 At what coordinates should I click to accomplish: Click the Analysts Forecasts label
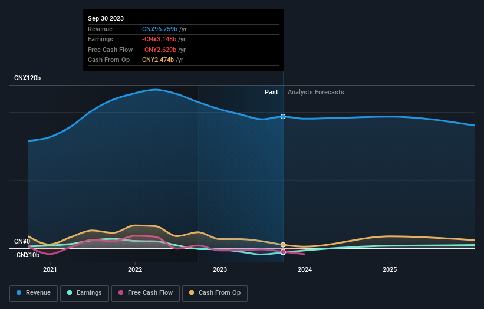tap(316, 93)
